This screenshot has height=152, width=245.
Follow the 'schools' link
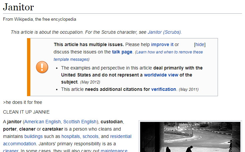point(90,136)
